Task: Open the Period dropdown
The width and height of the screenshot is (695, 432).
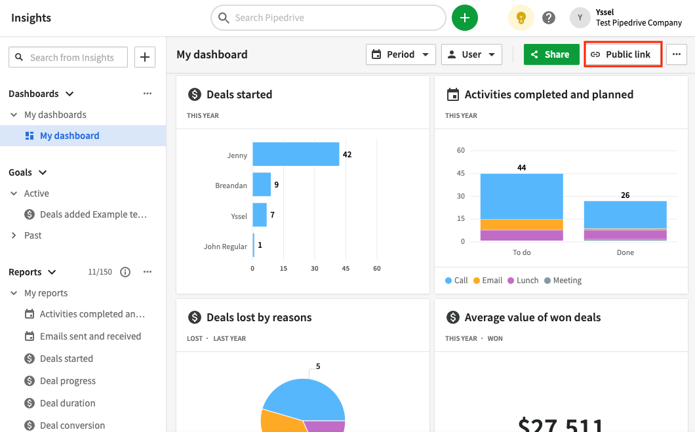Action: pos(401,54)
